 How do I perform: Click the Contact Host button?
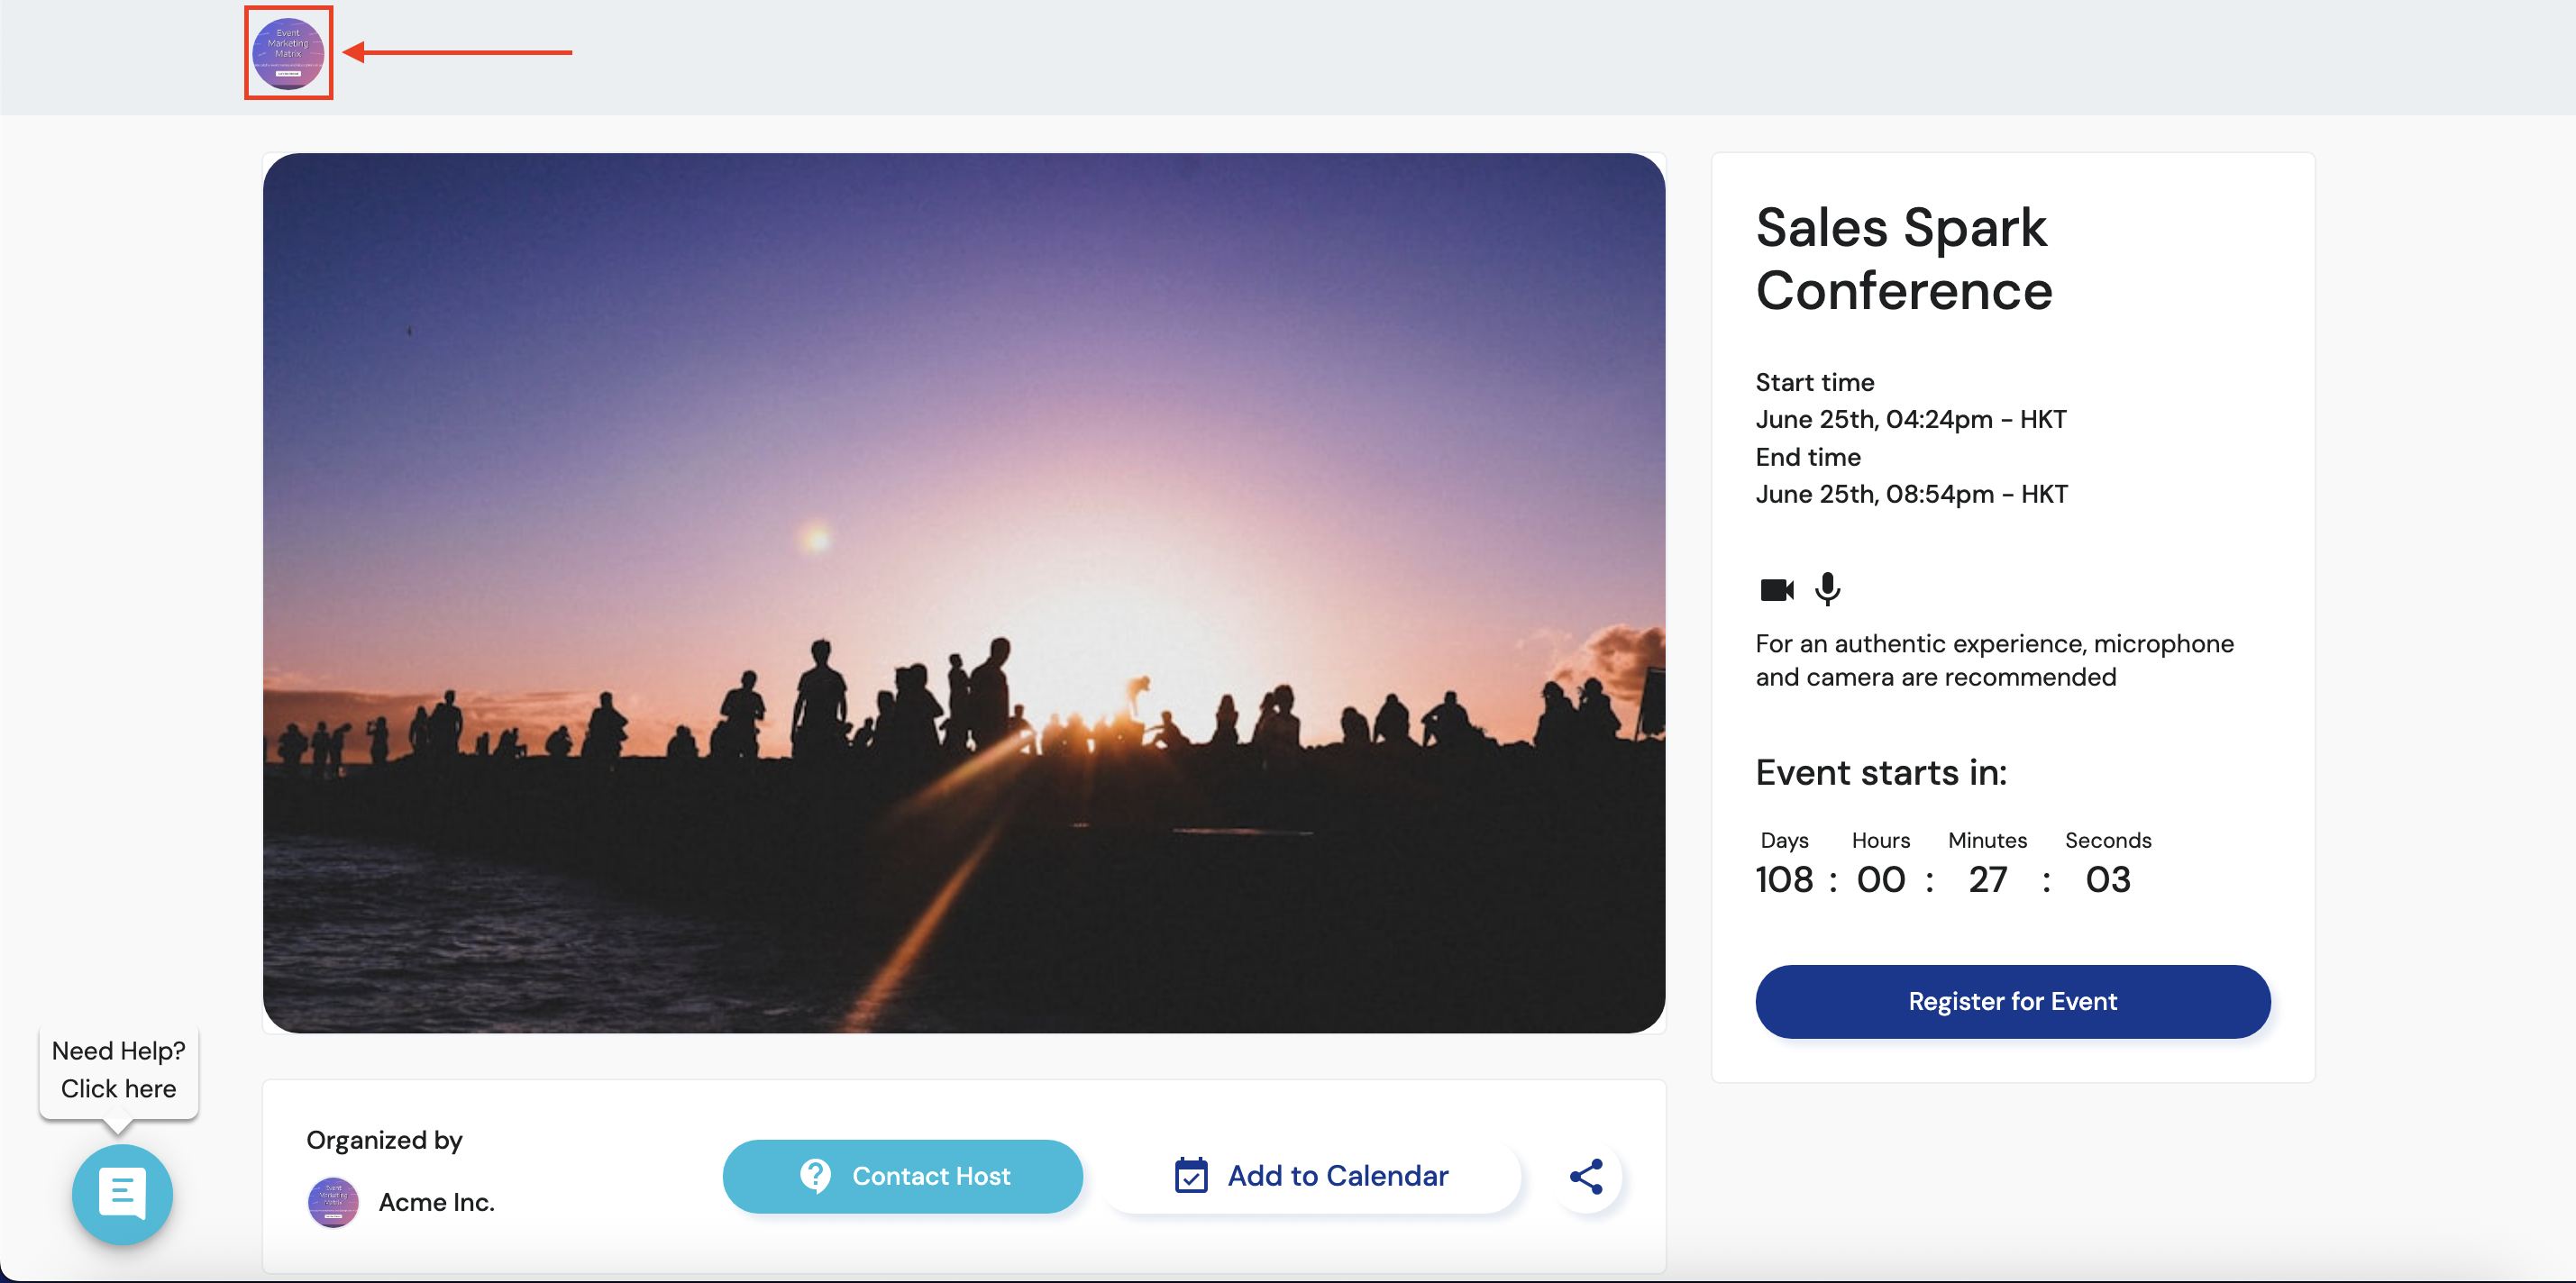click(902, 1176)
